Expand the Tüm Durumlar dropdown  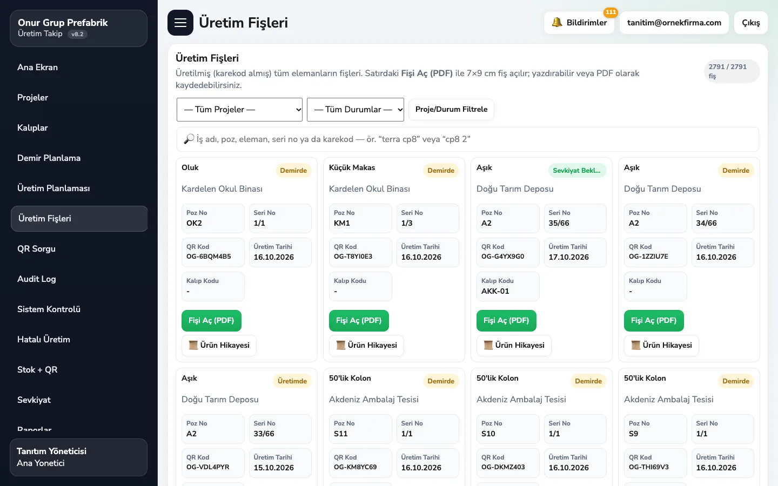coord(356,110)
